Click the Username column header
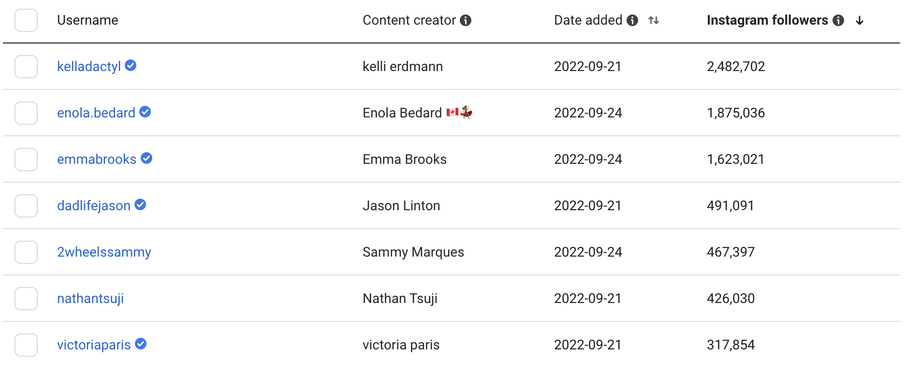 (88, 20)
